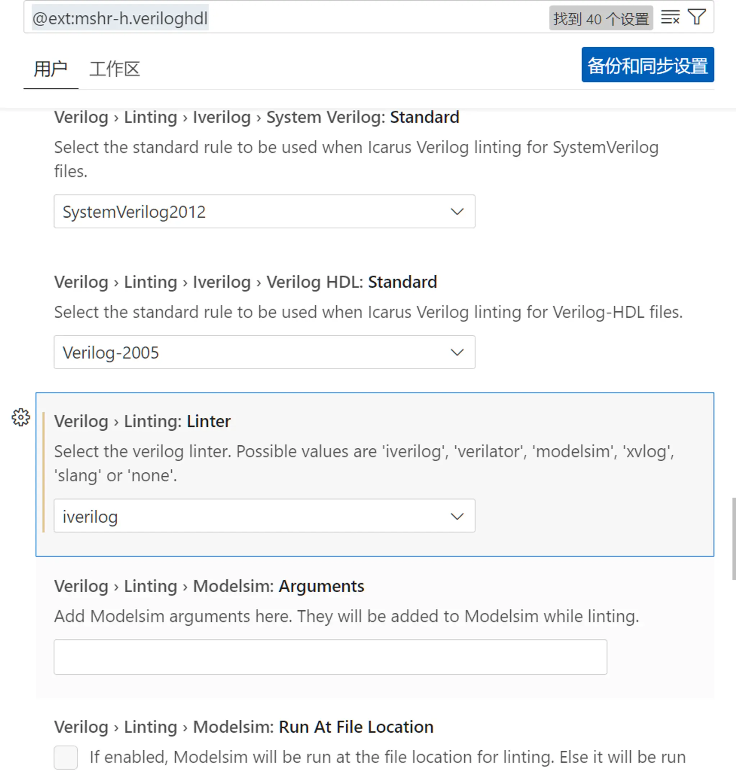Click the 找到 40 个设置 results badge
Image resolution: width=736 pixels, height=783 pixels.
[601, 18]
